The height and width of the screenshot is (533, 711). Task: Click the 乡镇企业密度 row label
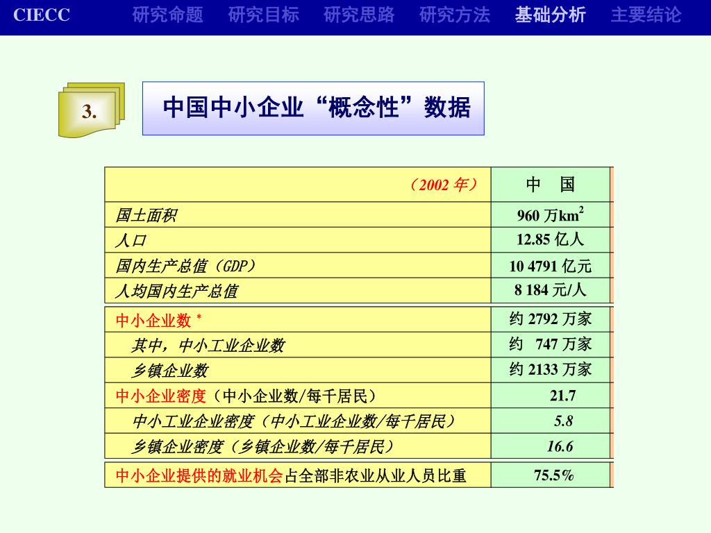(x=263, y=447)
